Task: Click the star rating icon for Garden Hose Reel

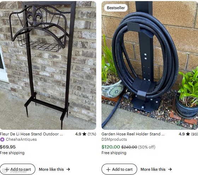Action: pyautogui.click(x=188, y=134)
